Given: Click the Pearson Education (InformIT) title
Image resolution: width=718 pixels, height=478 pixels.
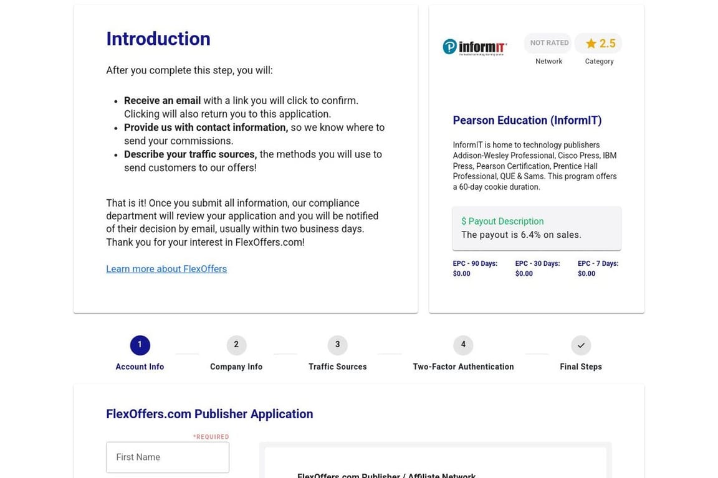Looking at the screenshot, I should [x=527, y=120].
